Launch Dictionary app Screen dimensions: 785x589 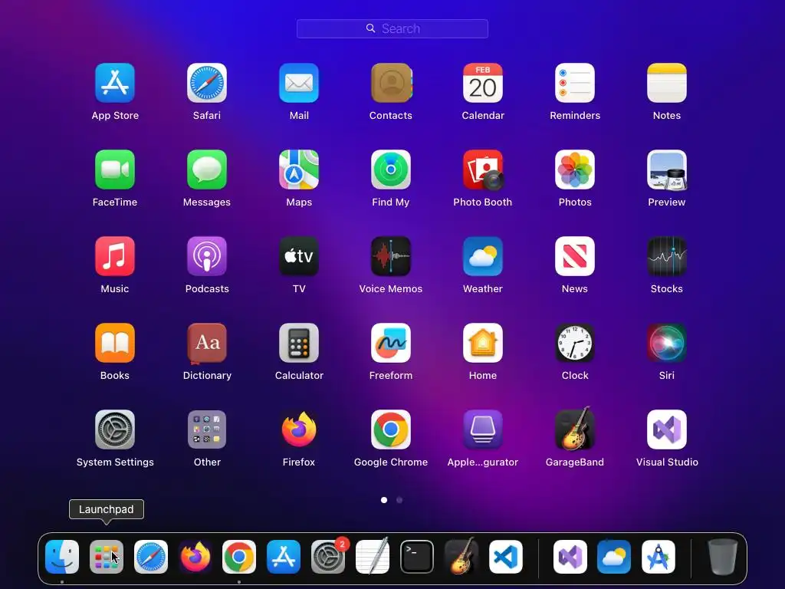pos(207,343)
